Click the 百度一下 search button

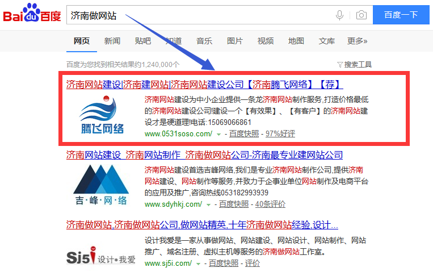click(401, 15)
